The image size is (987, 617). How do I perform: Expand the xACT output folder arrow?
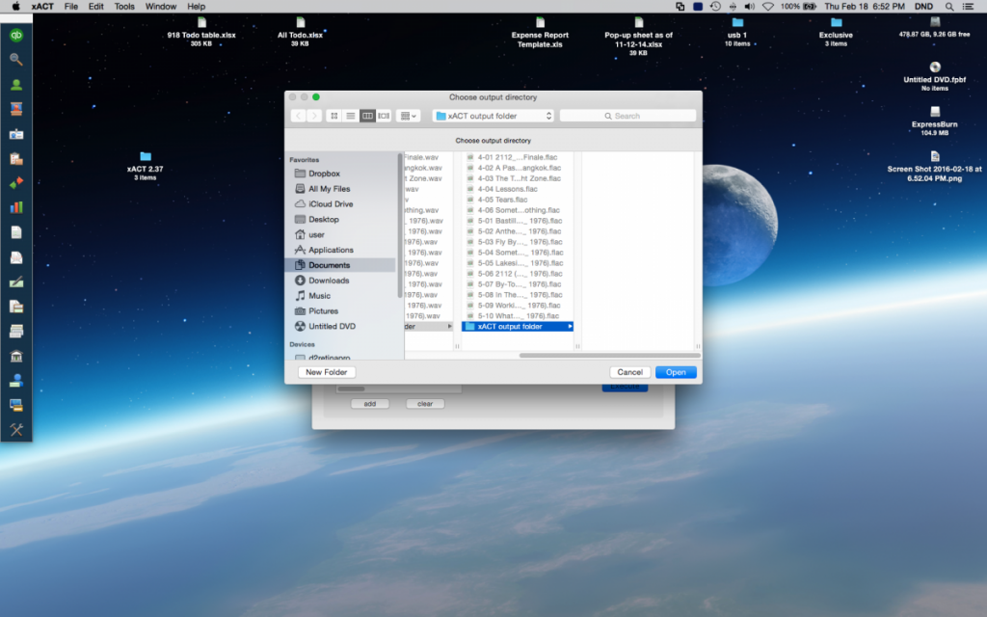tap(569, 327)
